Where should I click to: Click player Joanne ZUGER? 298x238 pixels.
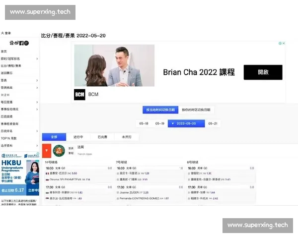pos(129,193)
